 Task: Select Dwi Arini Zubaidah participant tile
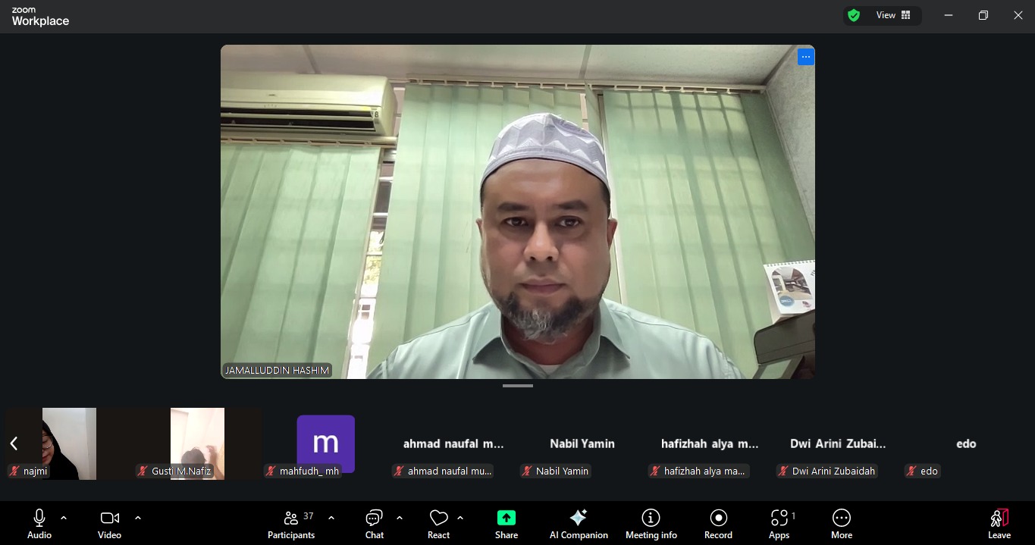click(838, 443)
